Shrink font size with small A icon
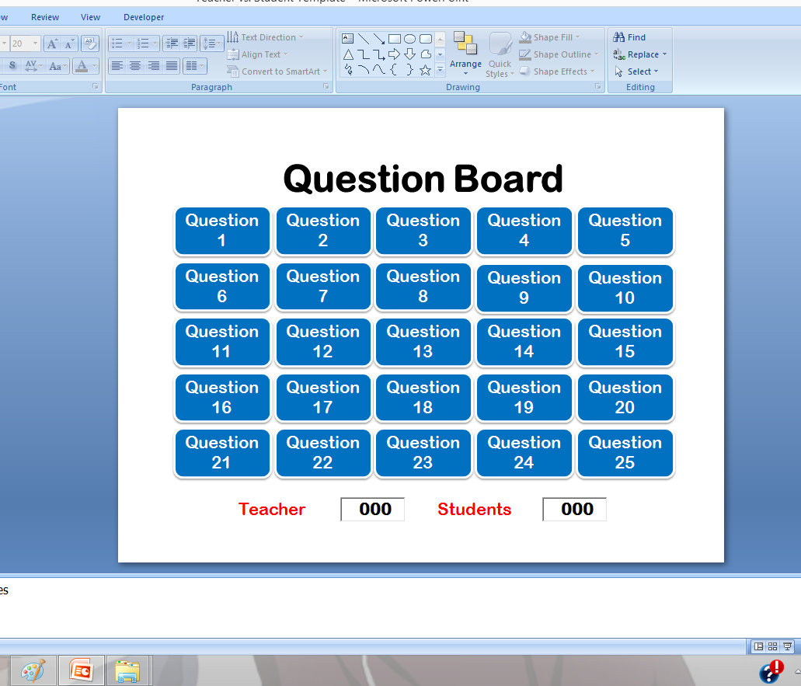This screenshot has width=801, height=686. pos(69,44)
